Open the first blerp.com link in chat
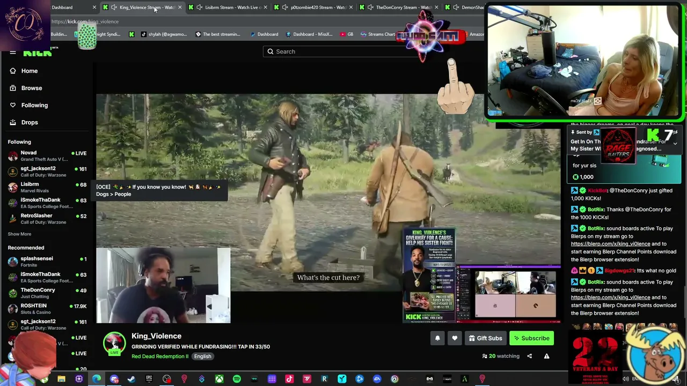The width and height of the screenshot is (687, 386). click(x=610, y=244)
